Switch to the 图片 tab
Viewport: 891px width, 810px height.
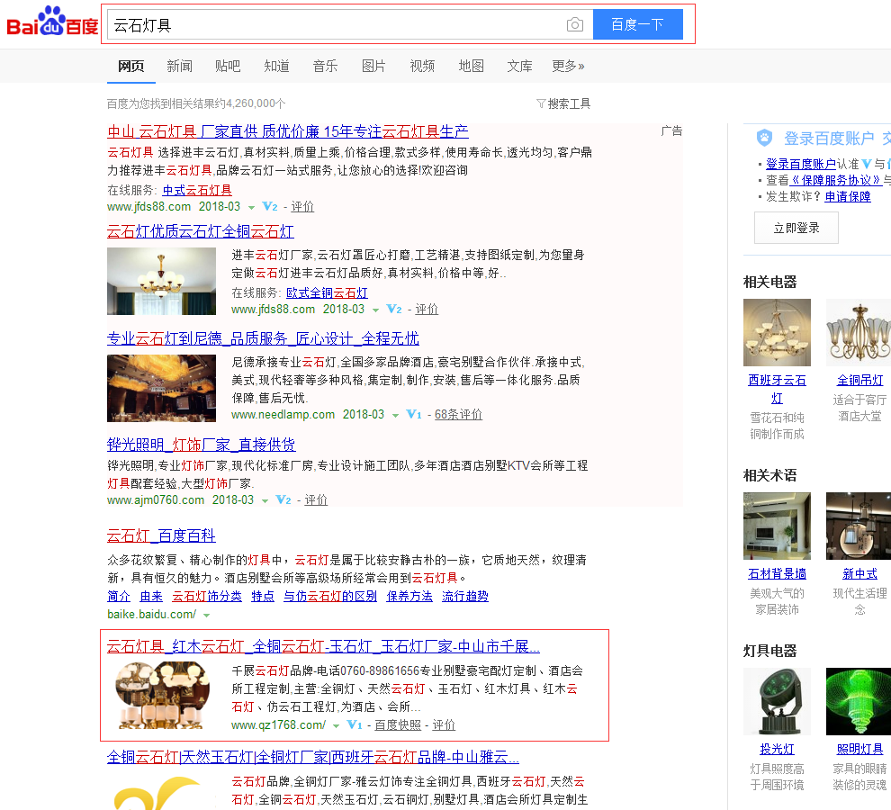[x=373, y=66]
